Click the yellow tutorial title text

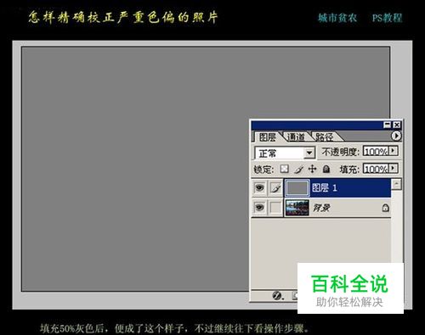[x=123, y=18]
